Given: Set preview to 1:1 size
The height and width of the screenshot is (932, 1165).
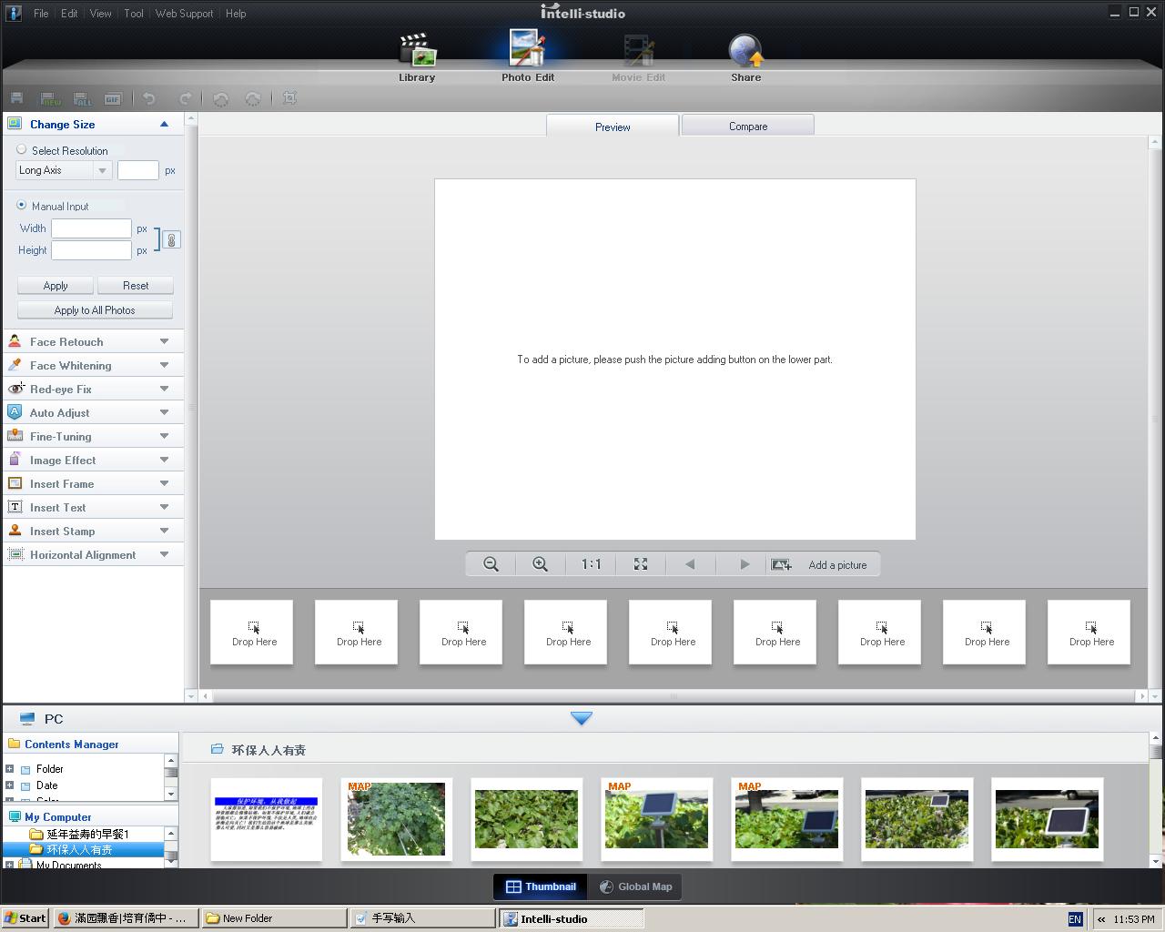Looking at the screenshot, I should (x=591, y=564).
